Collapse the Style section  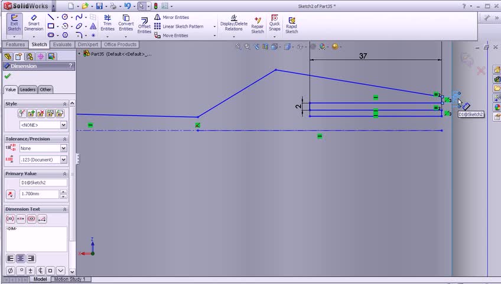pos(64,104)
